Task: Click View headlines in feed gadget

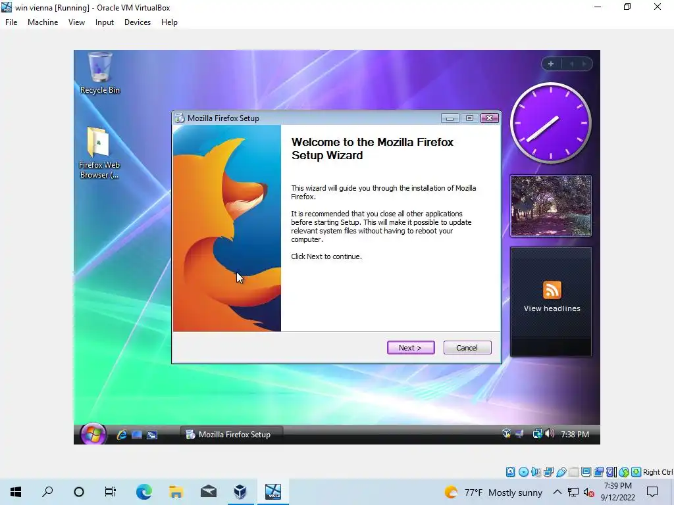Action: click(552, 308)
